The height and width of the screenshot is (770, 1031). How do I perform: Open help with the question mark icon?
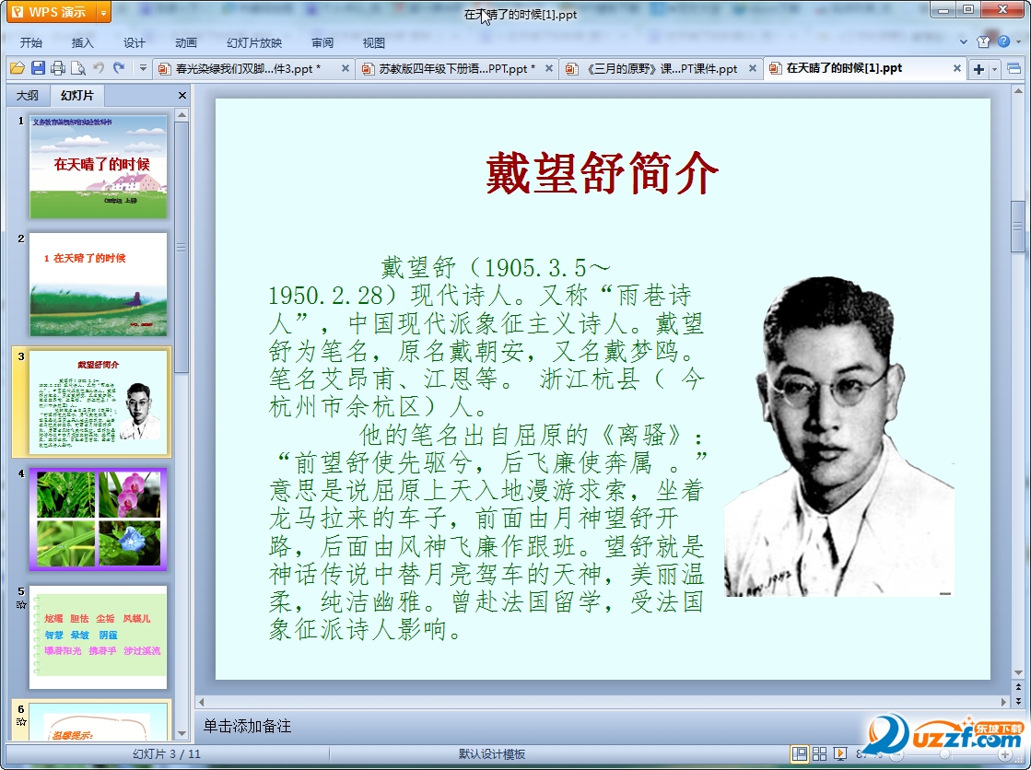tap(1003, 41)
